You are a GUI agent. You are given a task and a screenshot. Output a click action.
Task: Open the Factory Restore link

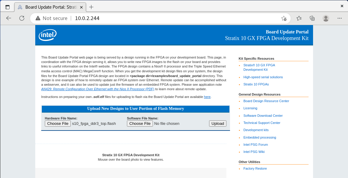tap(255, 168)
